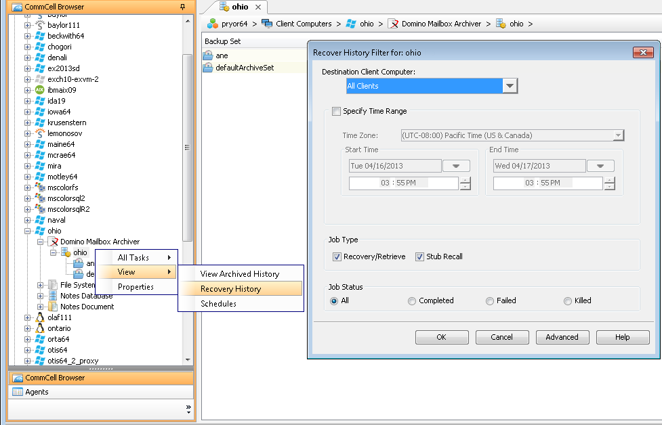The image size is (662, 425).
Task: Uncheck the Stub Recall job type
Action: (x=419, y=256)
